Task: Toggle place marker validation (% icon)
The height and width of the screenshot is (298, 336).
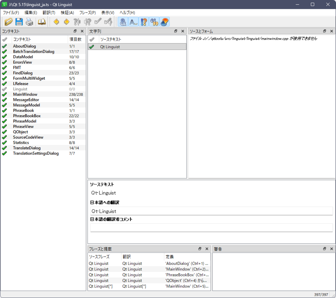Action: coord(154,22)
